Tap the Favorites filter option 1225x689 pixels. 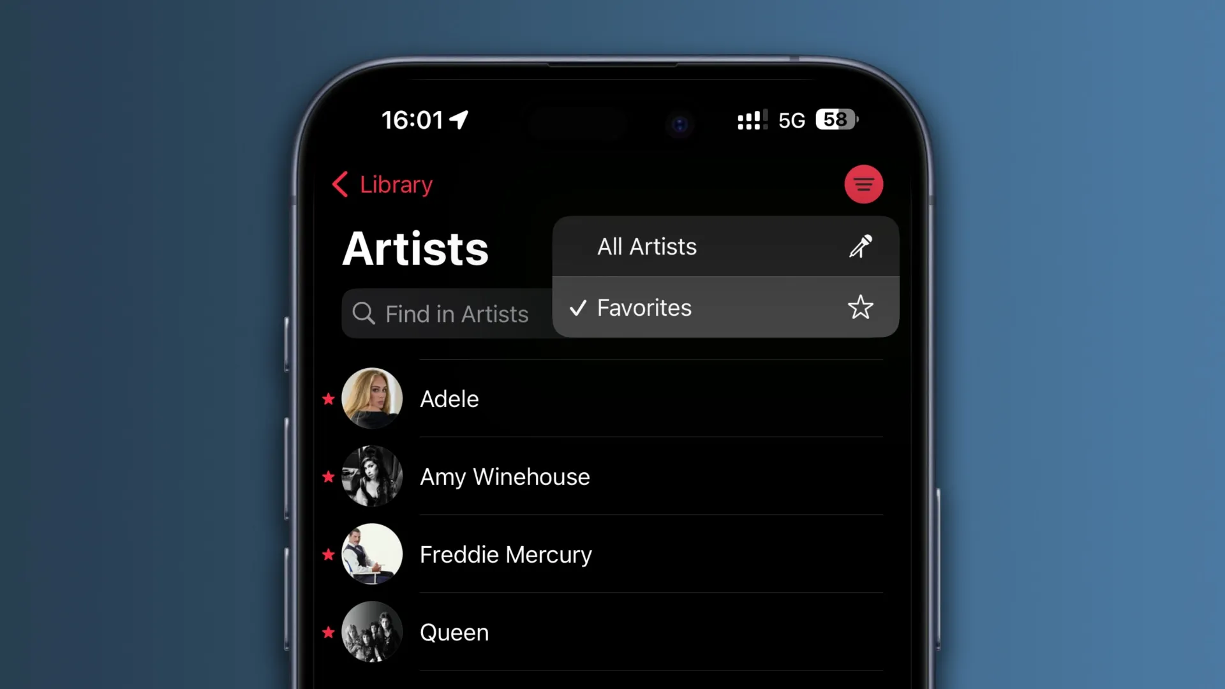(x=725, y=307)
